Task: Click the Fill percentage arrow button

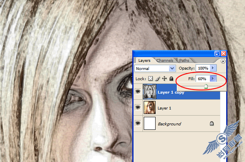Action: click(x=213, y=79)
